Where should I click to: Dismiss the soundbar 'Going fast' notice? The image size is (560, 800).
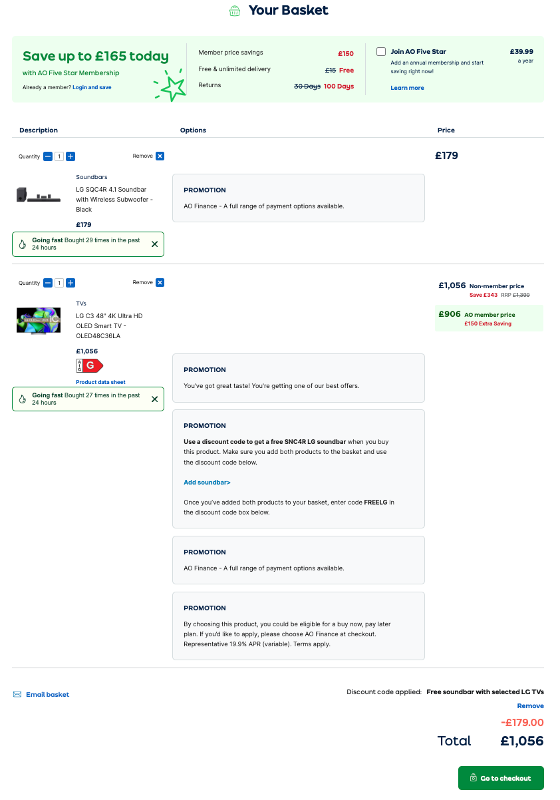point(154,244)
